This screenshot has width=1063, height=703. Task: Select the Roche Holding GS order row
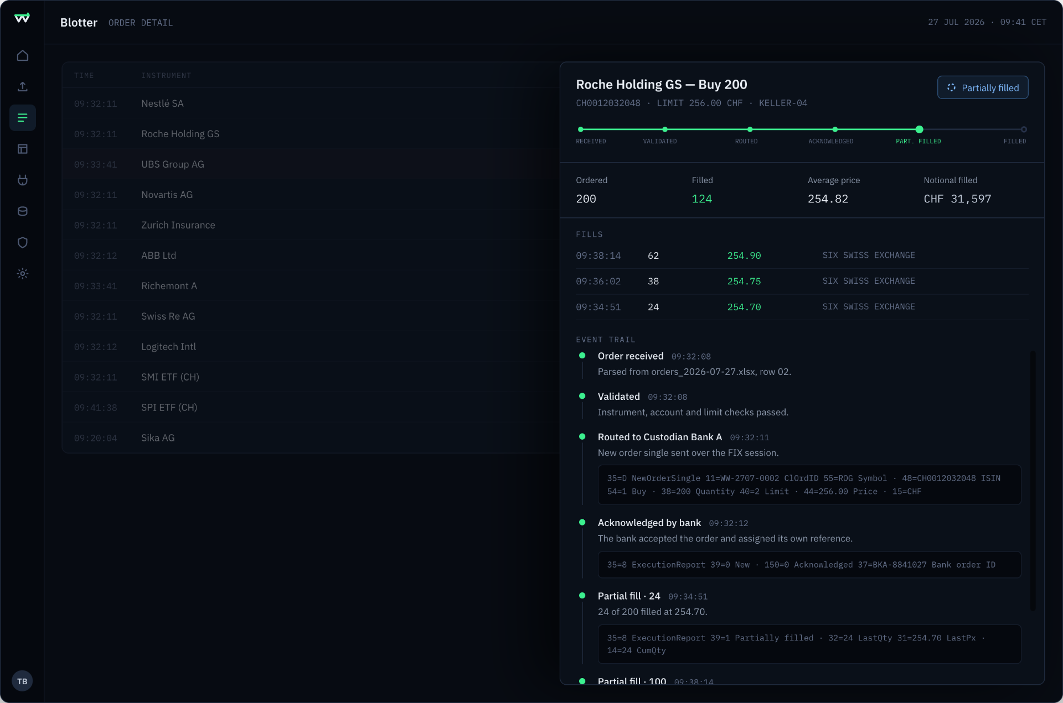point(311,134)
